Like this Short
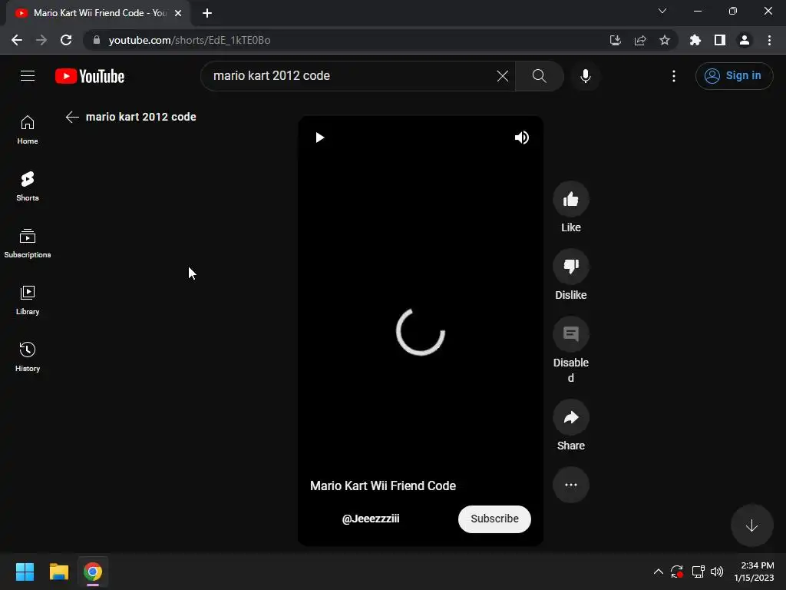The image size is (786, 590). tap(570, 199)
